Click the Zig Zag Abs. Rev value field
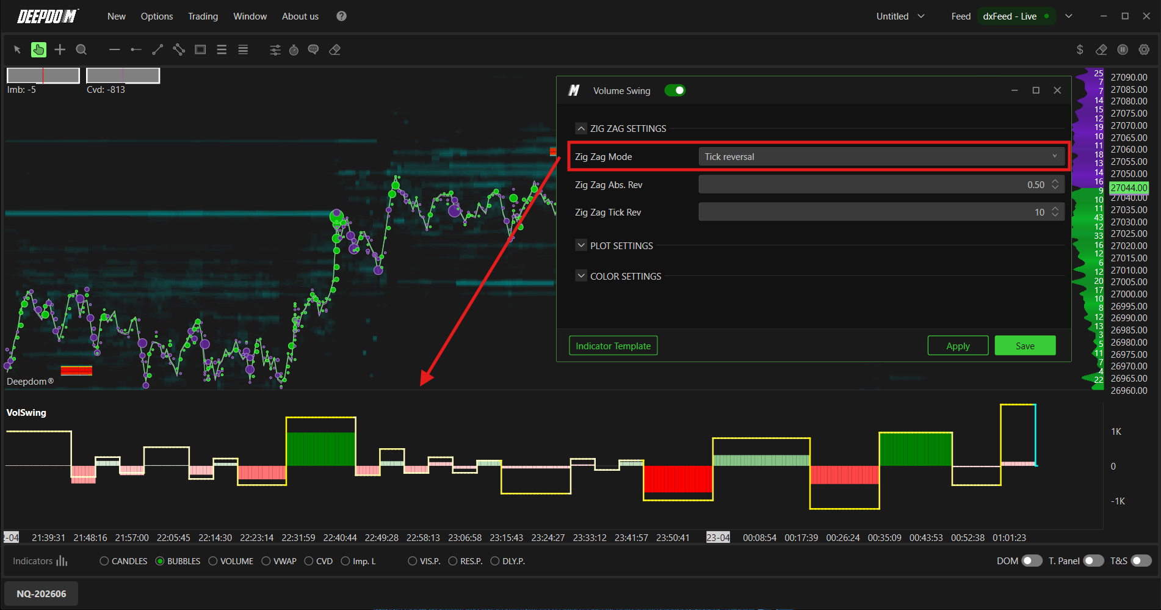 click(881, 184)
